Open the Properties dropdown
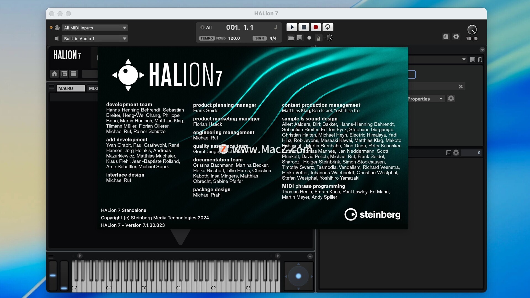Screen dimensions: 530x298 tap(426, 99)
